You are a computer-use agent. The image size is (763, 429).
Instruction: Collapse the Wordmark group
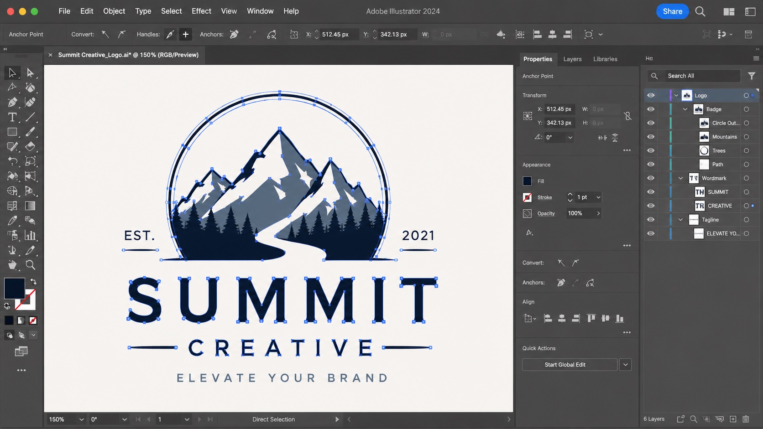(x=680, y=178)
